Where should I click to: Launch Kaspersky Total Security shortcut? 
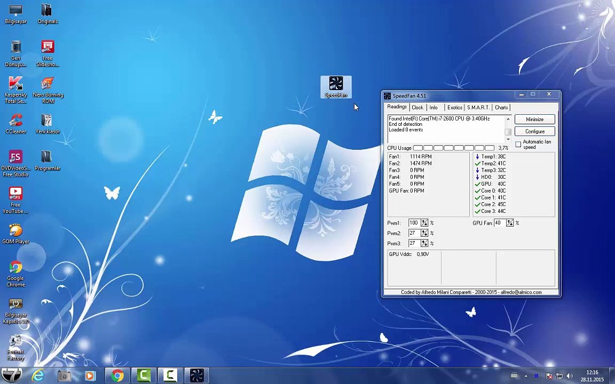pos(15,90)
